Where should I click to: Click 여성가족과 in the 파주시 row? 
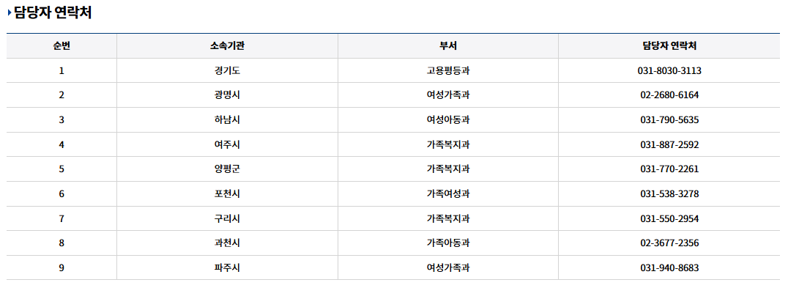[x=447, y=268]
